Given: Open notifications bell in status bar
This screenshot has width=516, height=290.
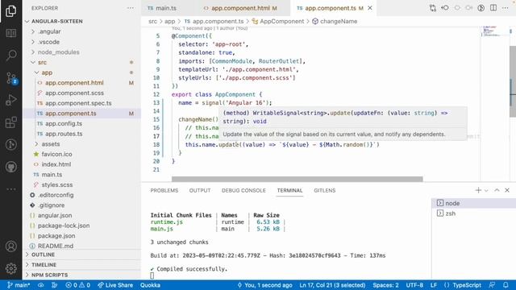Looking at the screenshot, I should tap(506, 285).
